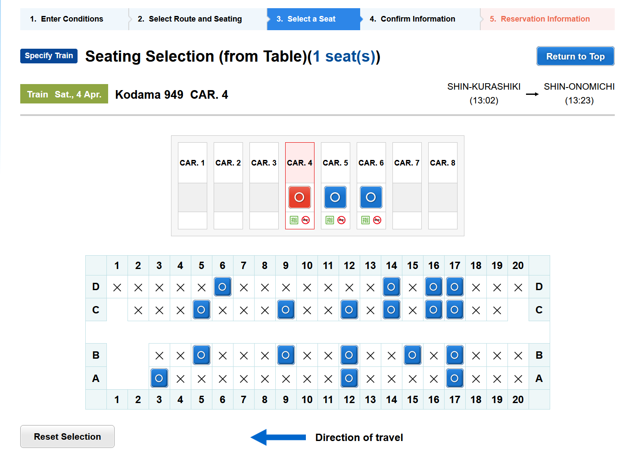Screen dimensions: 632x463
Task: Click the Reset Selection button
Action: coord(67,436)
